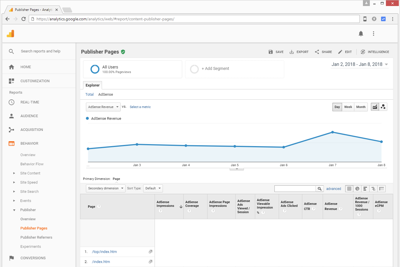Share this report
The height and width of the screenshot is (267, 400).
click(323, 52)
